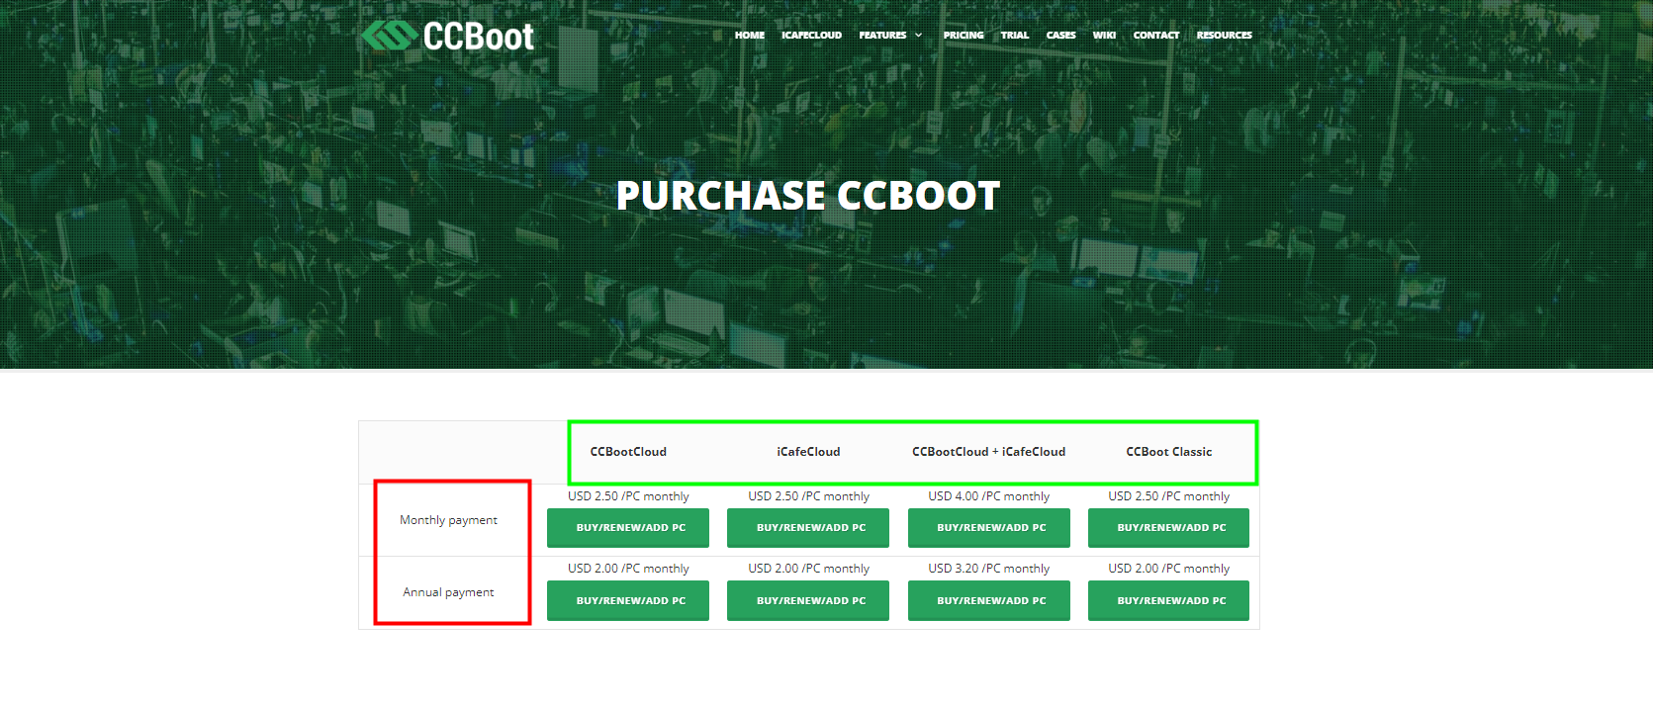Select the CCBootCloud column header
Viewport: 1653px width, 710px height.
[628, 452]
